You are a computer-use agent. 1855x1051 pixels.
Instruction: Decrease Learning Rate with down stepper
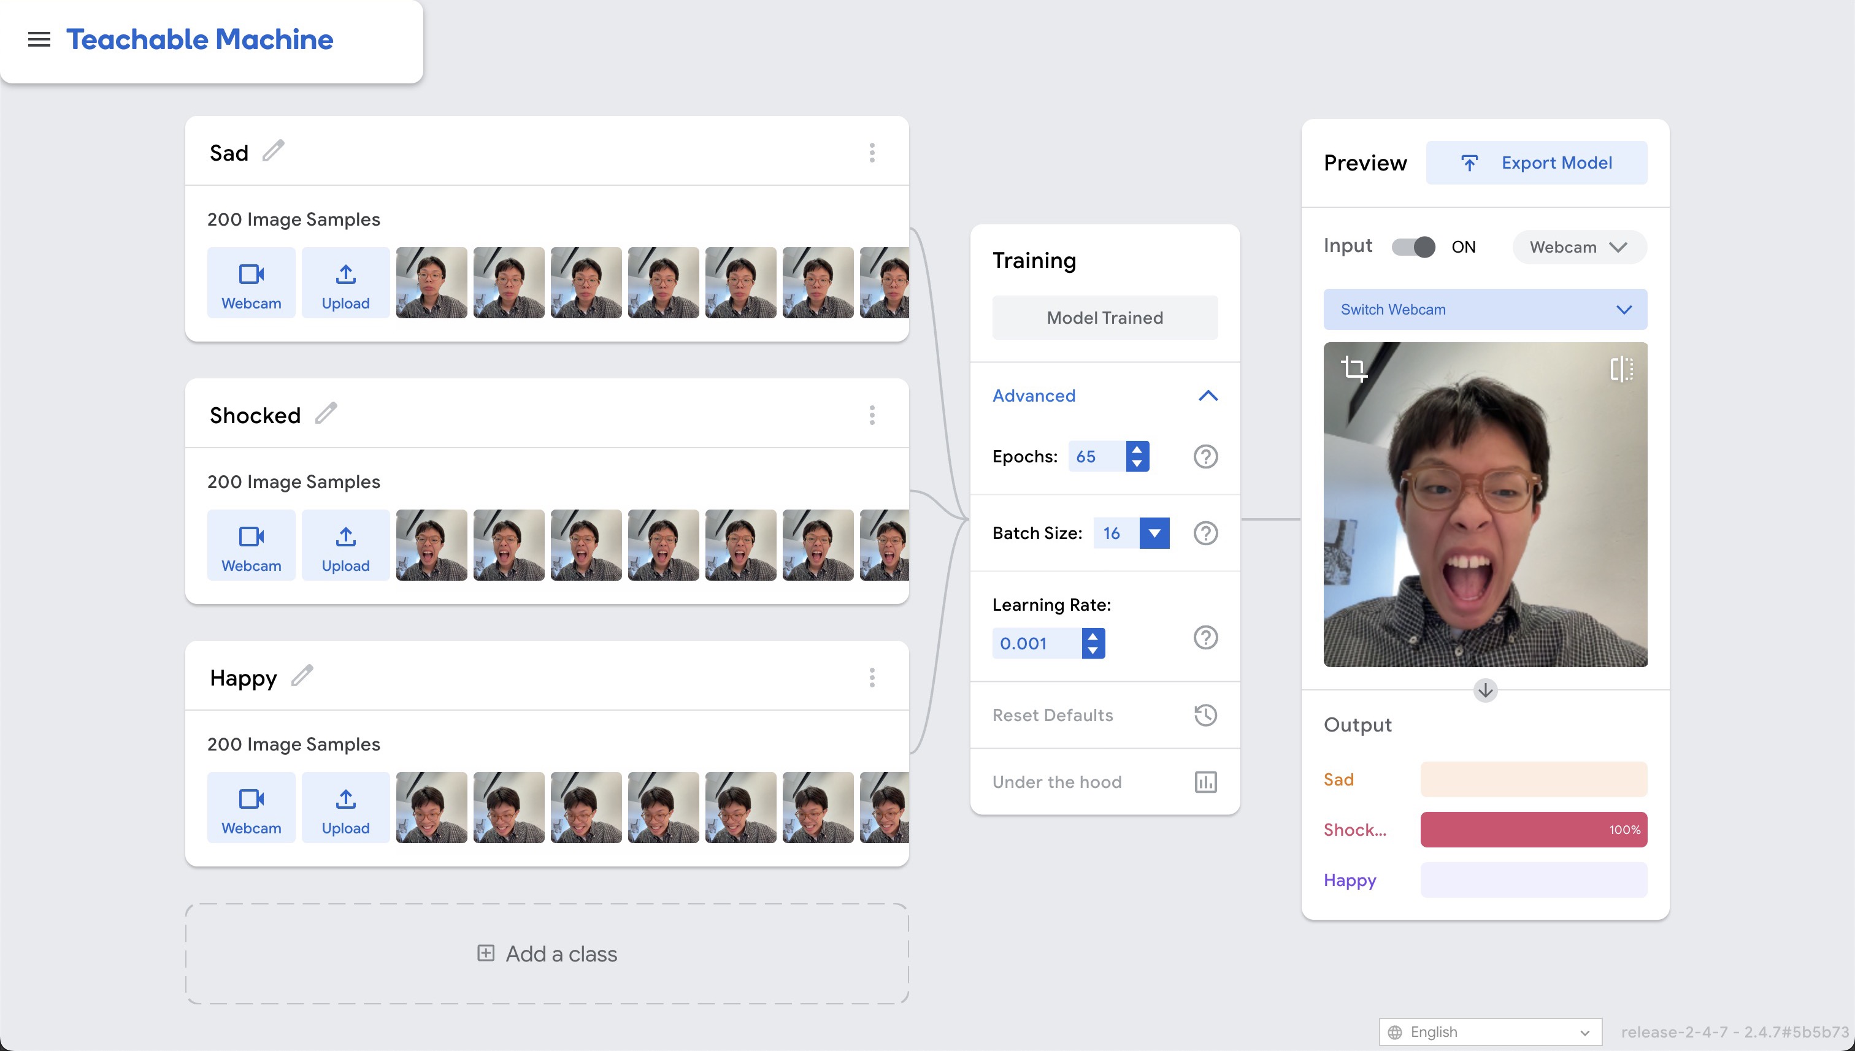coord(1093,651)
